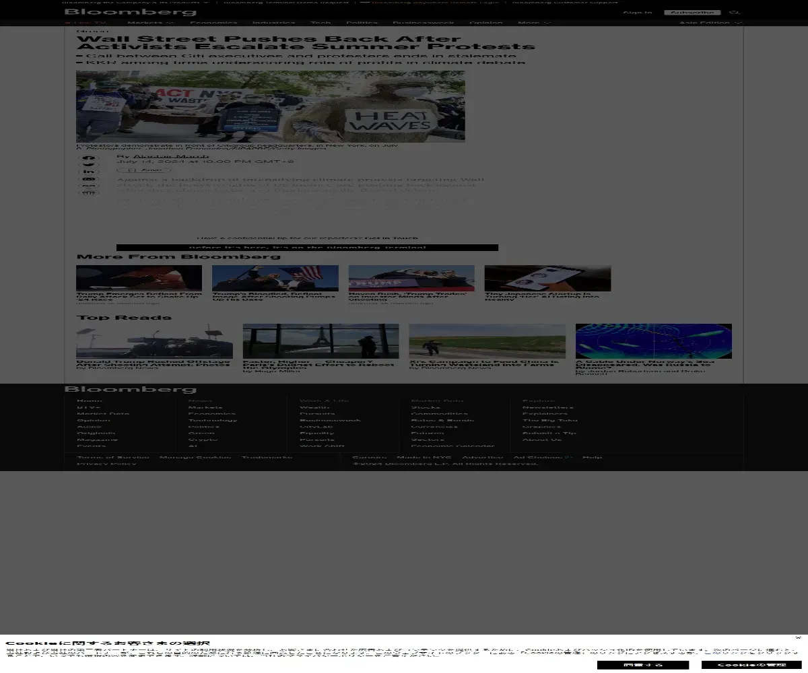
Task: Click the Save button under the byline
Action: coord(142,170)
